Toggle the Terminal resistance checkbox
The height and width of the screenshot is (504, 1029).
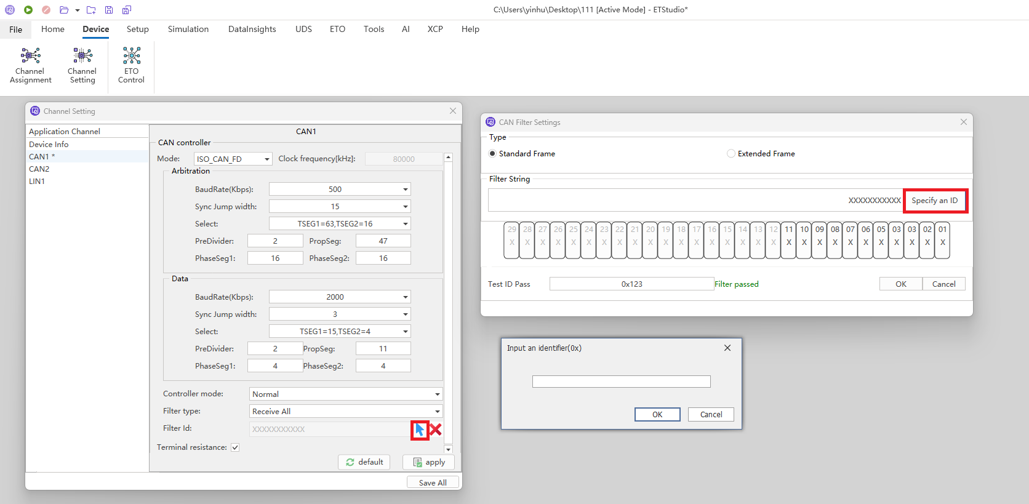[235, 447]
